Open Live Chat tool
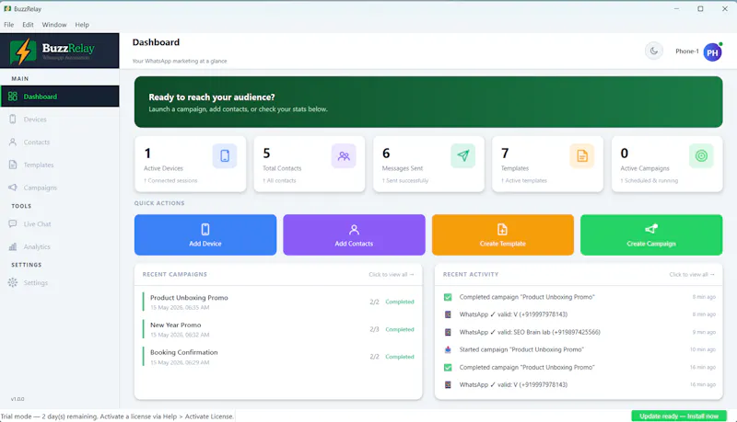Screen dimensions: 737x422 (60, 224)
